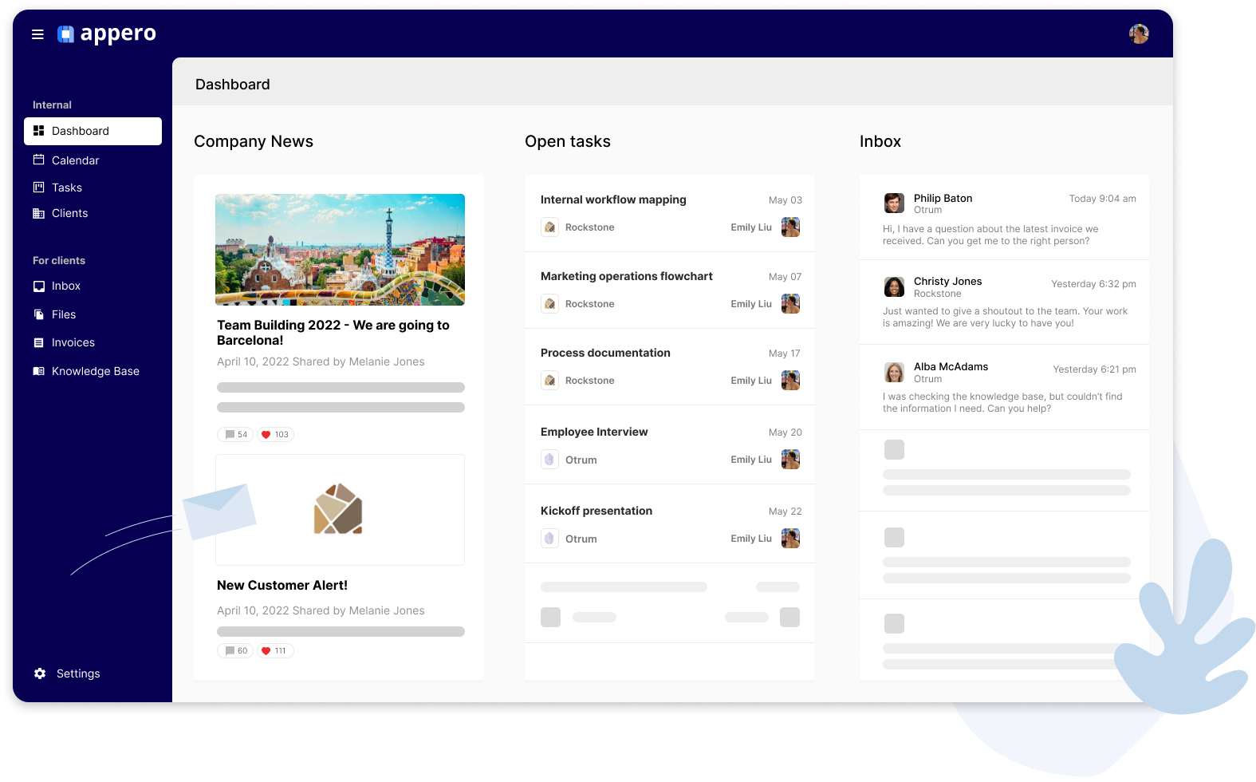Click the Tasks sidebar icon

(x=38, y=187)
